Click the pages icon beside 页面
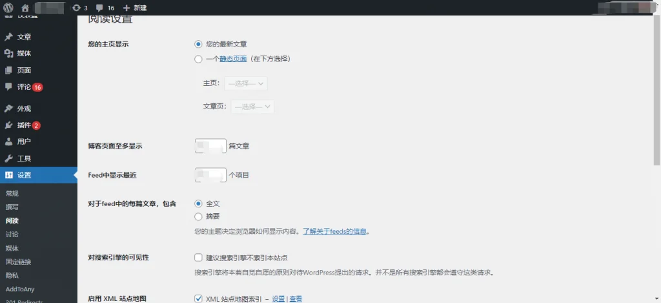The width and height of the screenshot is (661, 303). (x=8, y=70)
